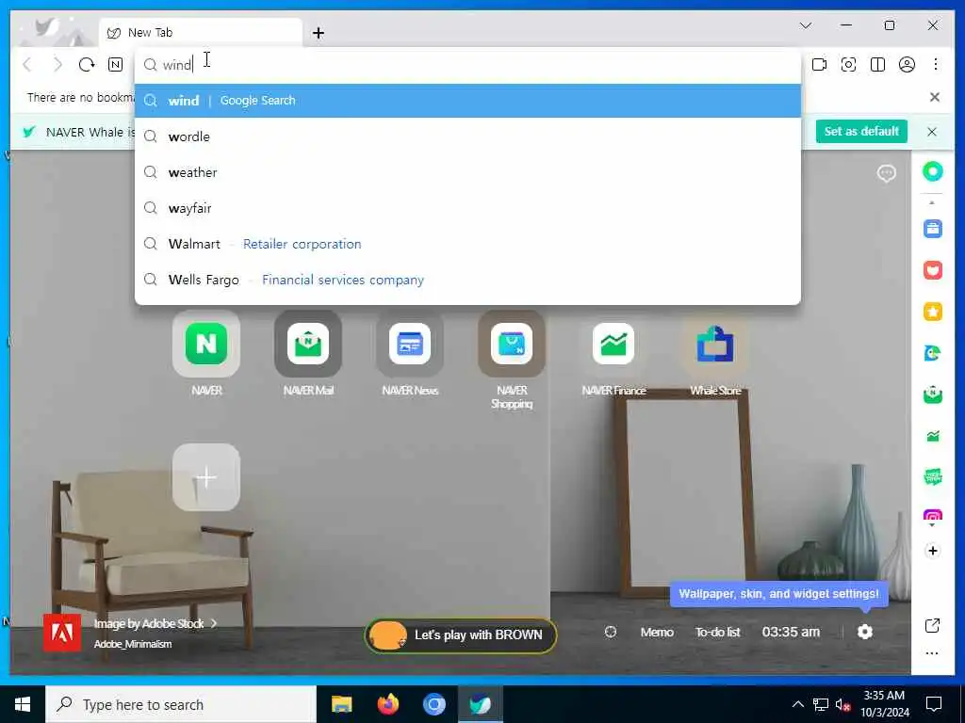
Task: Open a new tab with plus button
Action: (x=319, y=33)
